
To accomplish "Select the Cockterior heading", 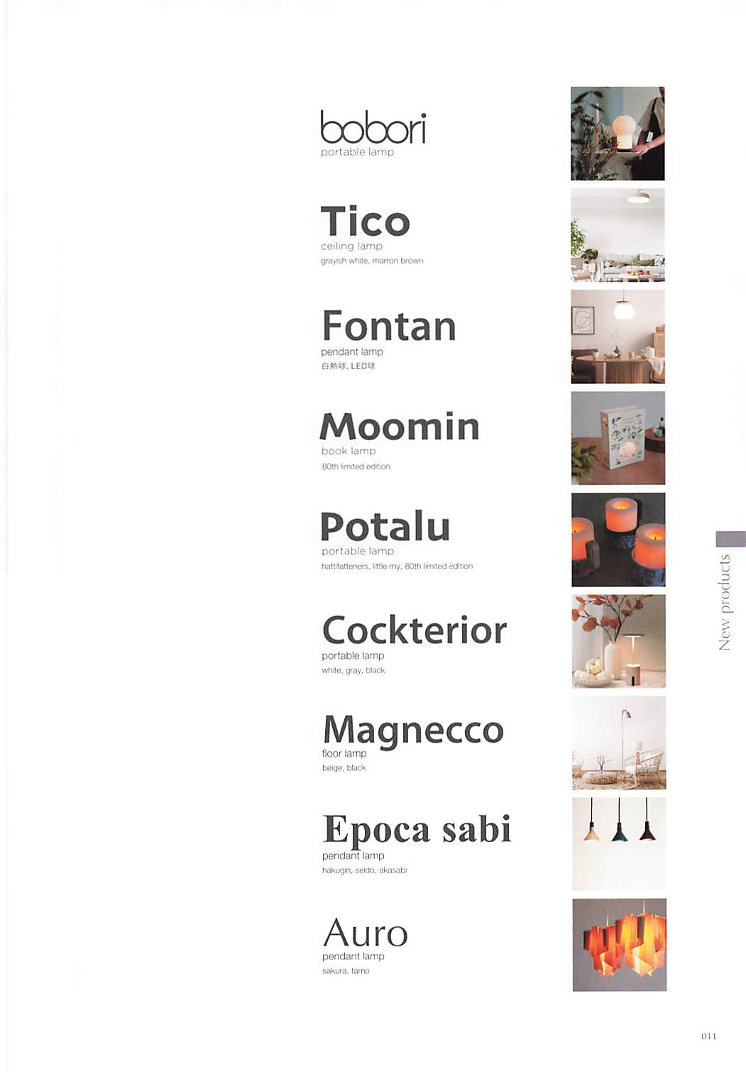I will coord(415,630).
